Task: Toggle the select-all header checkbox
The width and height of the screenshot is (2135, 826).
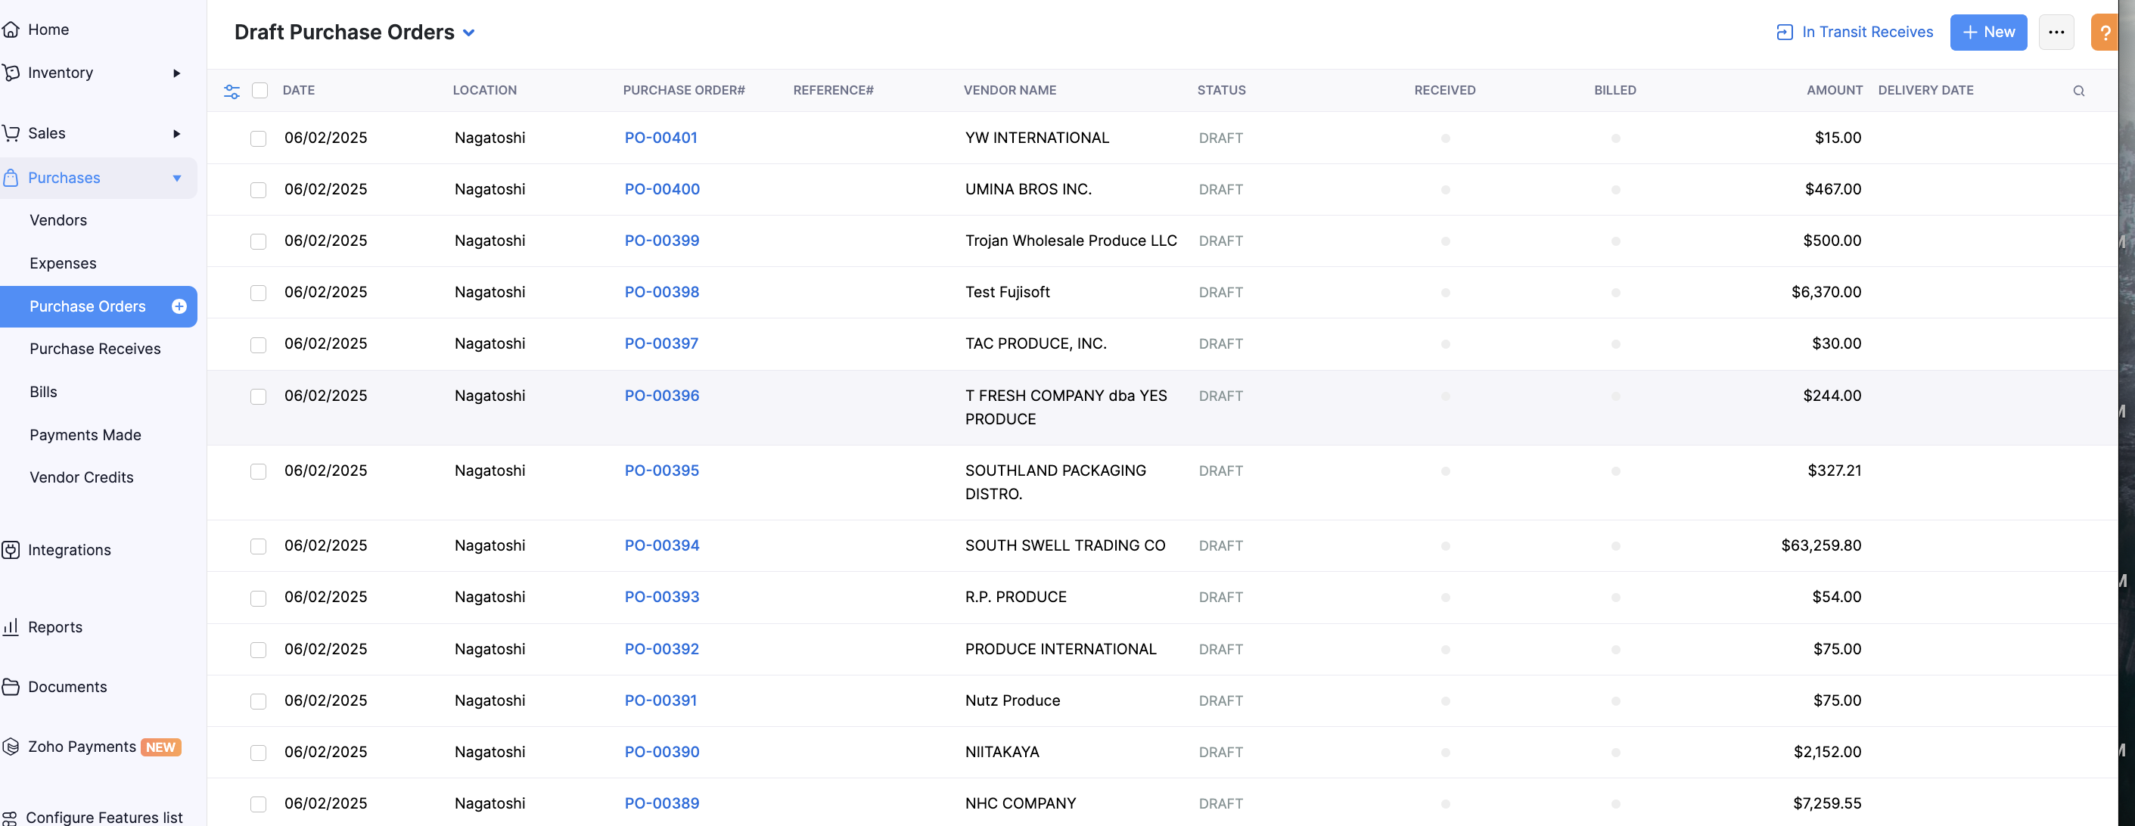Action: 260,90
